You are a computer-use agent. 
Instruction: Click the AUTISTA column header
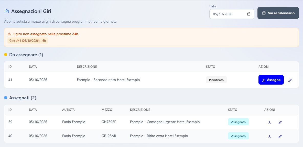click(68, 110)
